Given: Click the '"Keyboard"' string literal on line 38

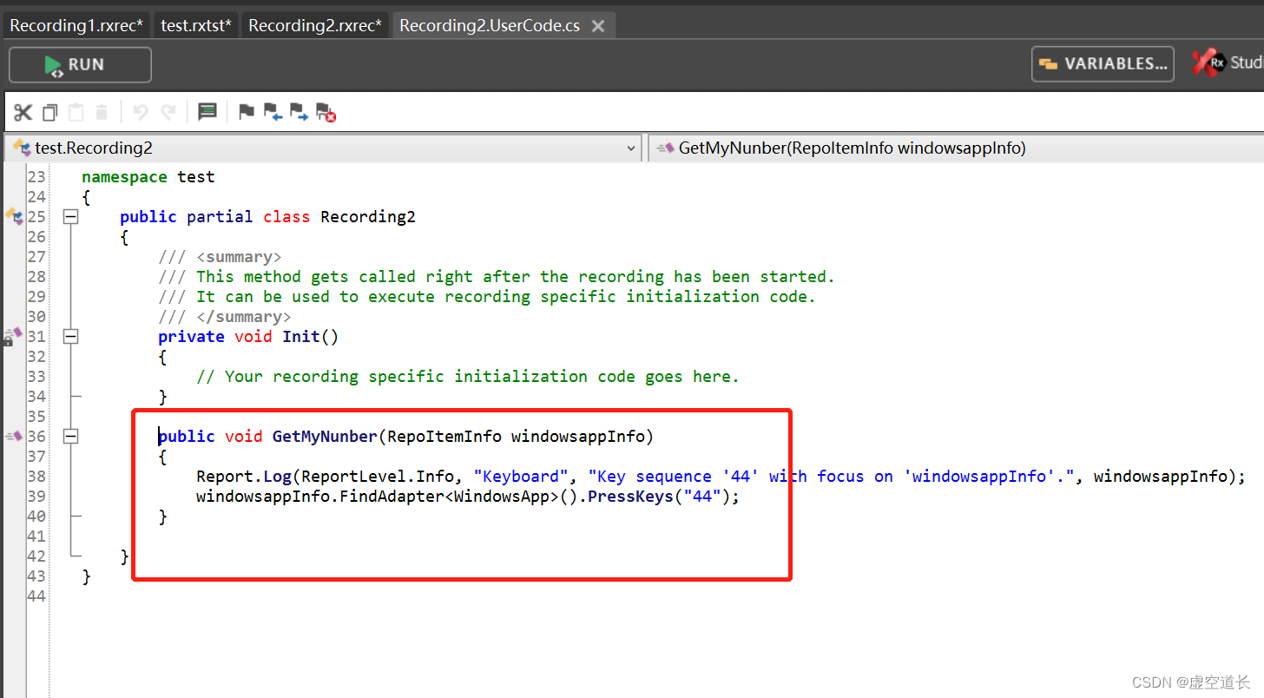Looking at the screenshot, I should 521,477.
